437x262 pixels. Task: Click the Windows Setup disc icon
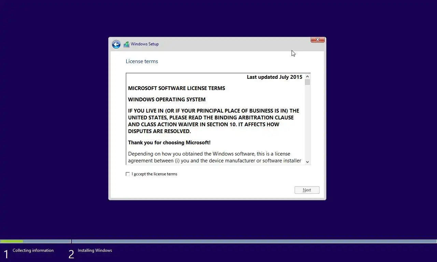coord(126,44)
